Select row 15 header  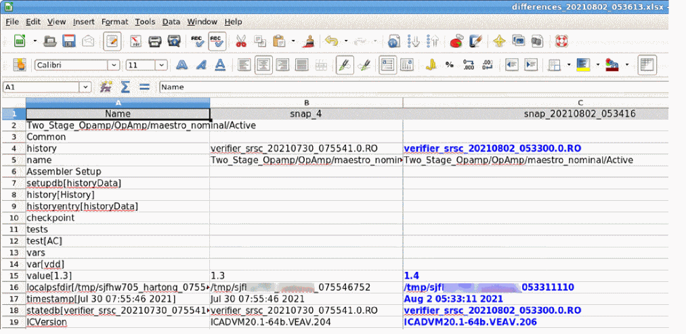[13, 275]
